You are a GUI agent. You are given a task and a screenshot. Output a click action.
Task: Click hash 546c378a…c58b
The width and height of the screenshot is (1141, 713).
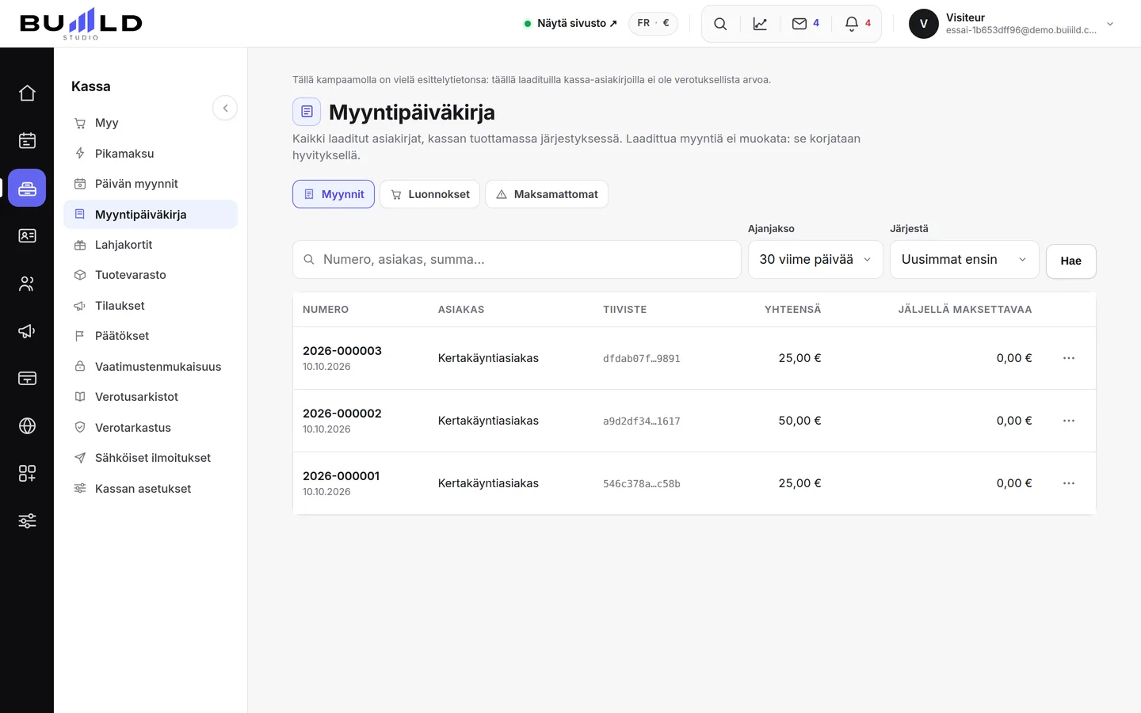click(x=642, y=484)
